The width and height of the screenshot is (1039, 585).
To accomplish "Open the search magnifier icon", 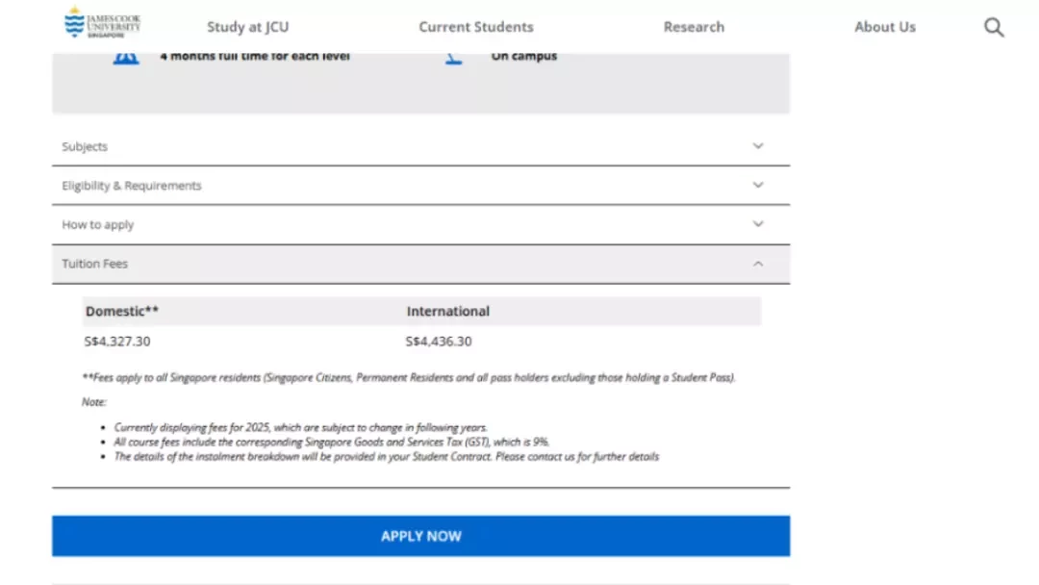I will pyautogui.click(x=993, y=27).
